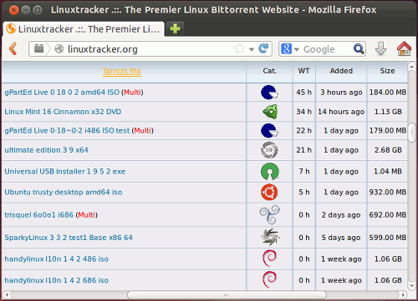Click the Ubuntu logo category icon
The width and height of the screenshot is (418, 301).
click(269, 192)
